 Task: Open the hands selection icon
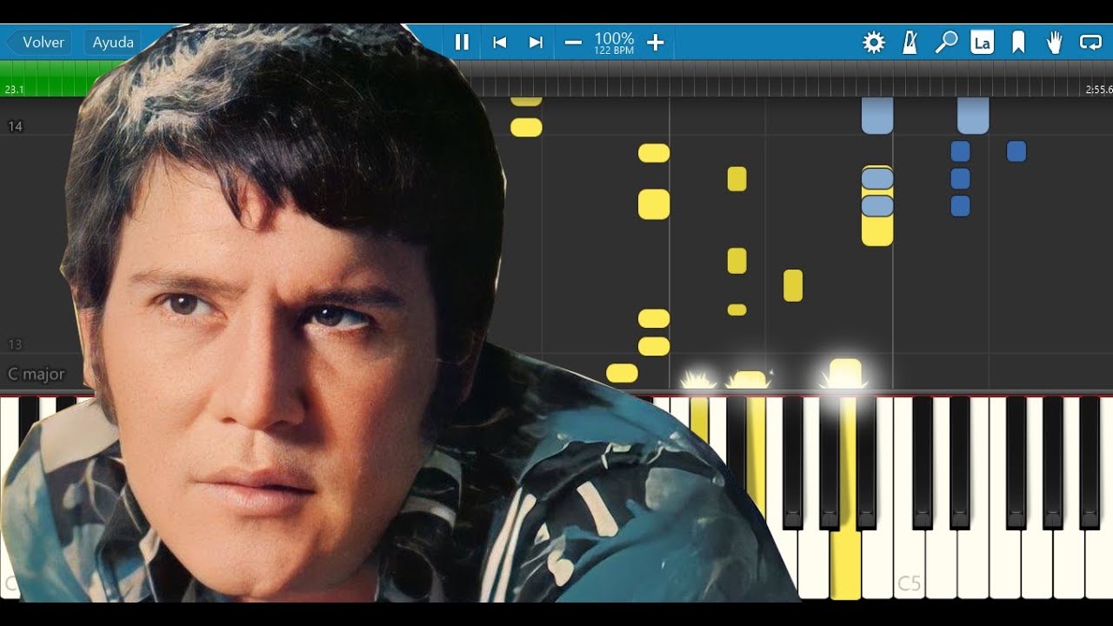click(1054, 42)
